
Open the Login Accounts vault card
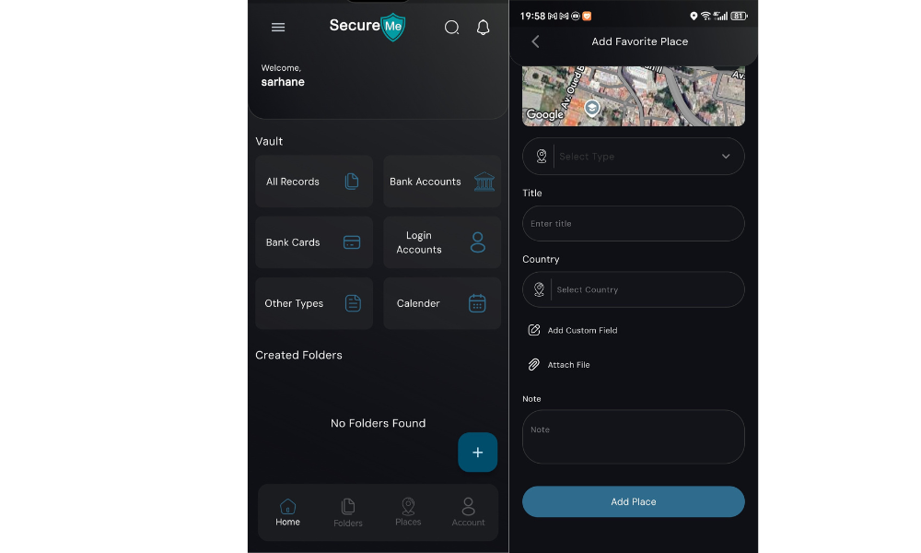tap(442, 242)
